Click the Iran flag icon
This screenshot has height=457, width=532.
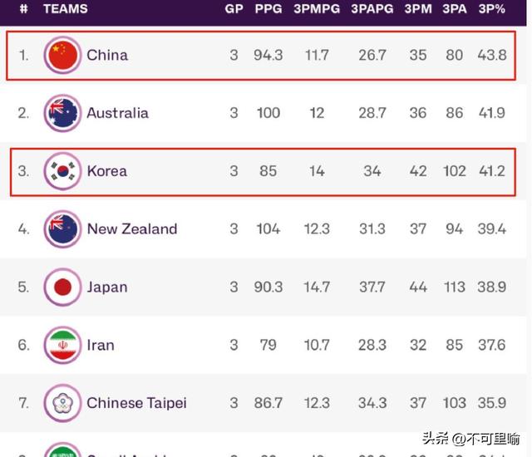[x=62, y=345]
